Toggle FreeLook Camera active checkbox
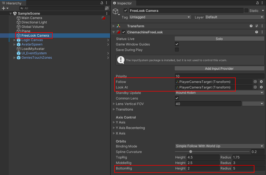 point(126,10)
